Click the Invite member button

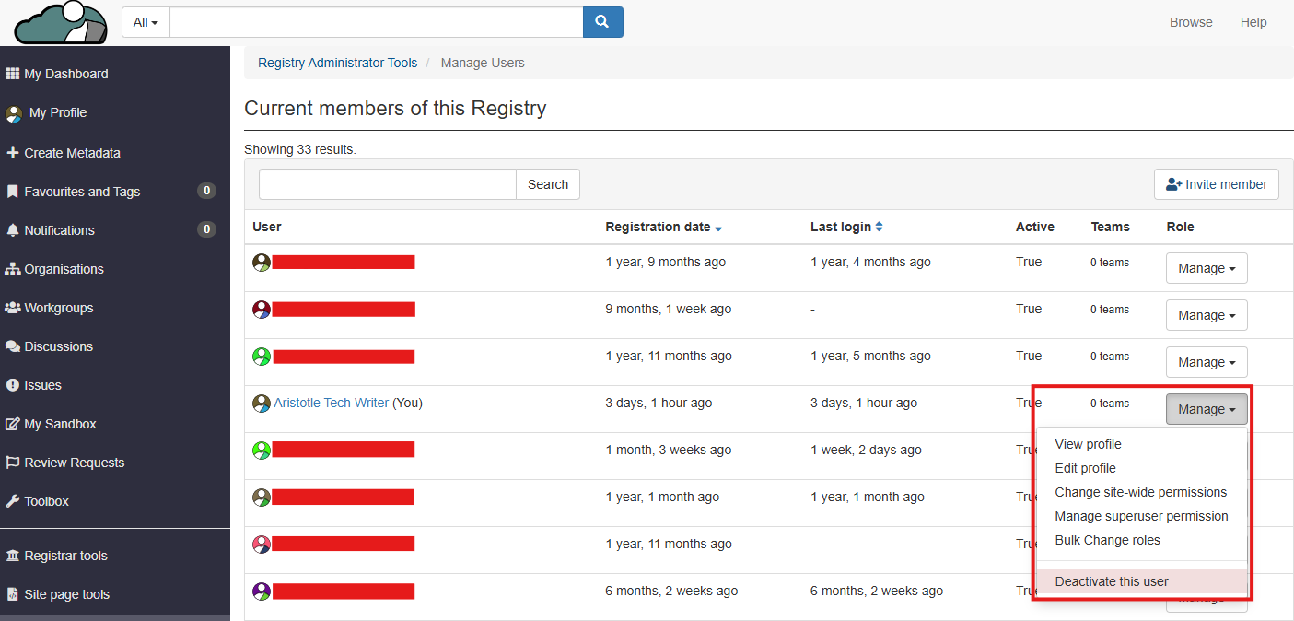point(1216,184)
